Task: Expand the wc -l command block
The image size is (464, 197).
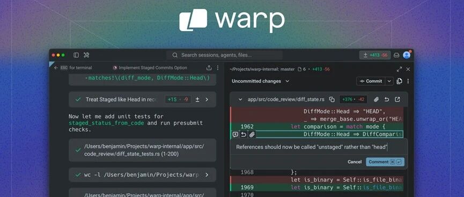Action: 207,175
